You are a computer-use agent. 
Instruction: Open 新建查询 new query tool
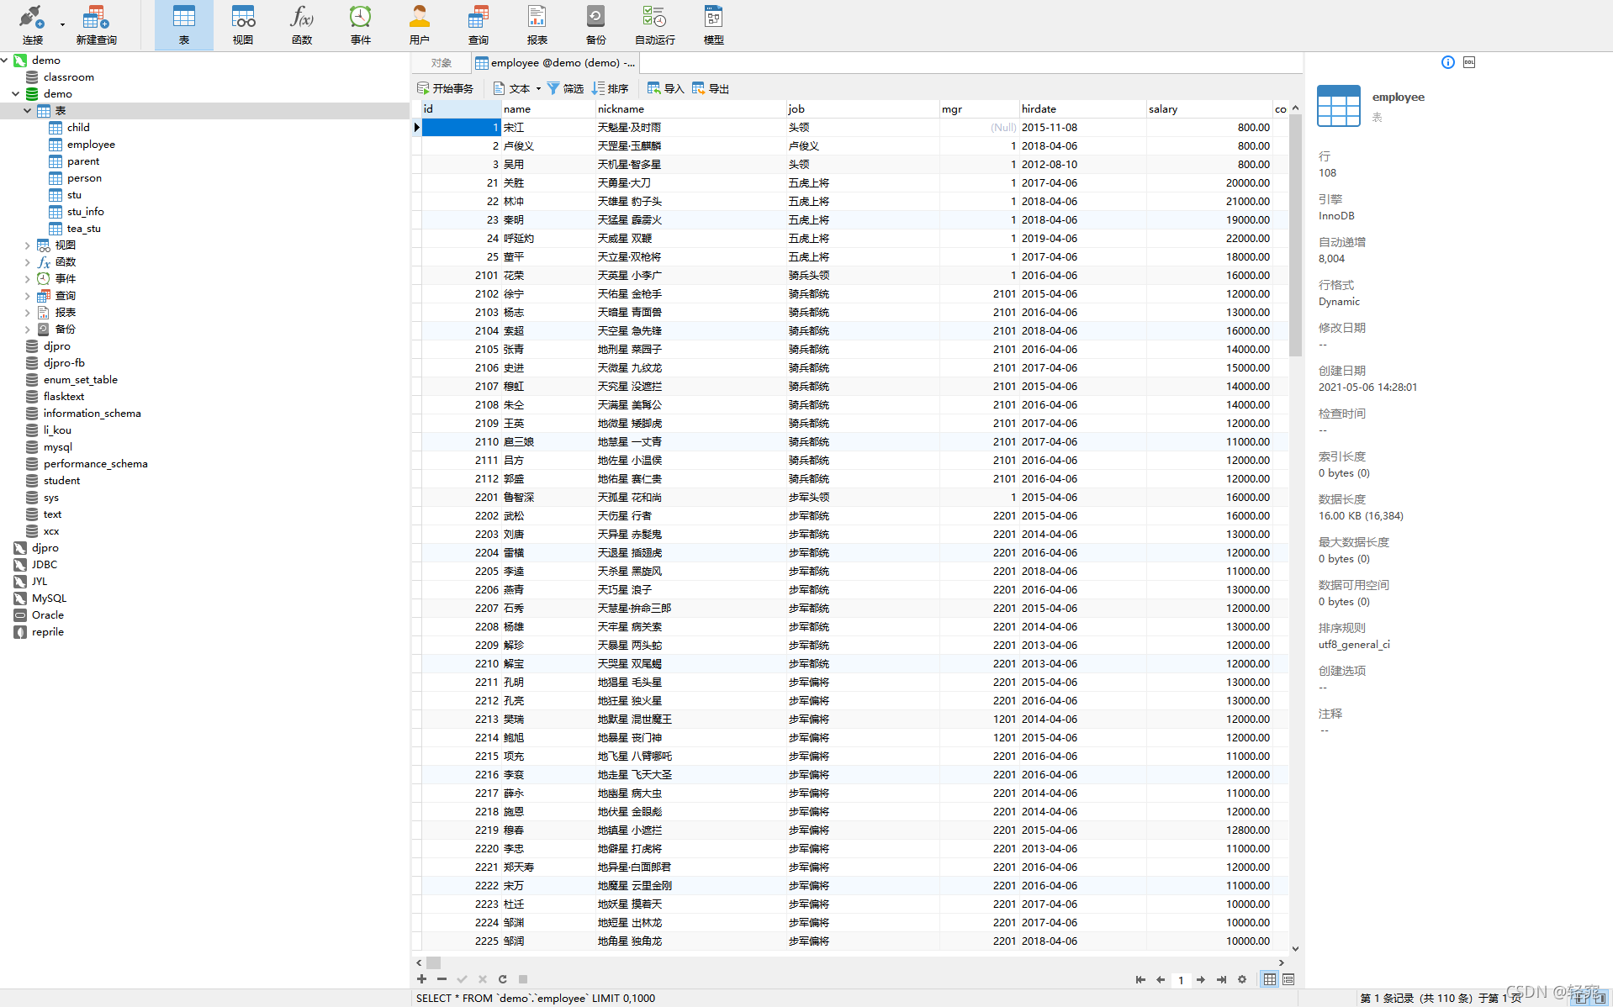pyautogui.click(x=96, y=25)
